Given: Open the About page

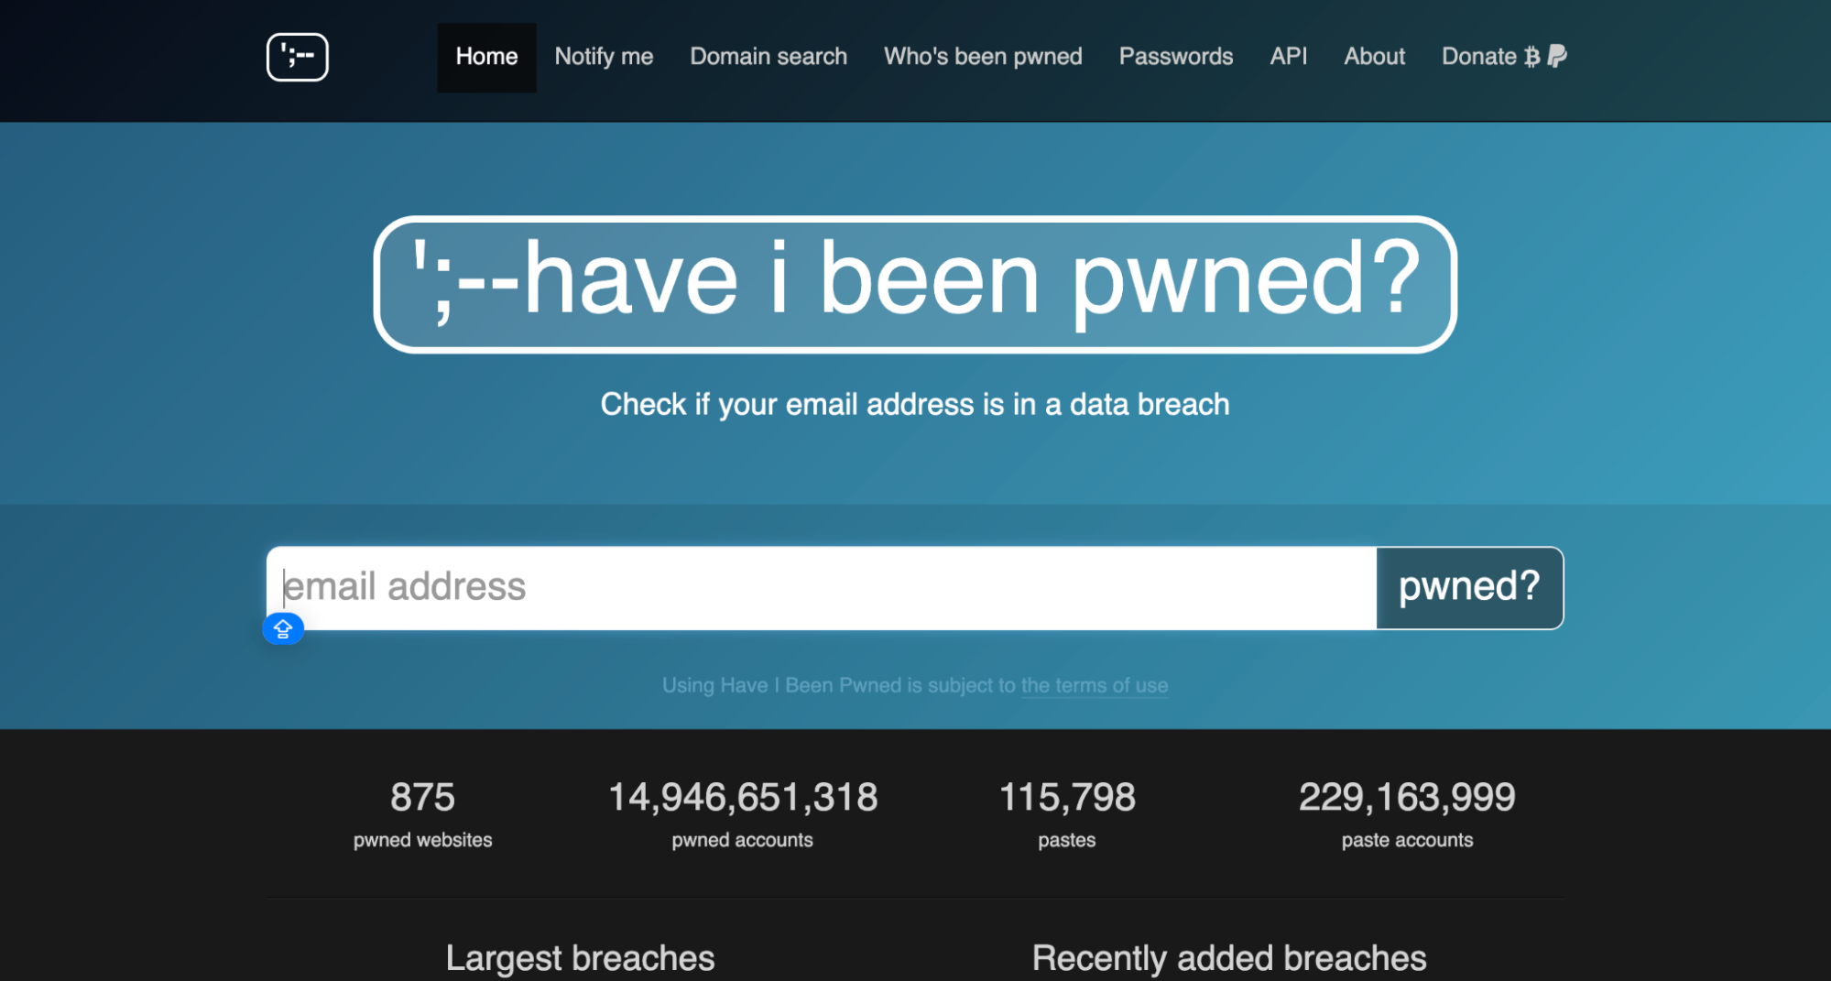Looking at the screenshot, I should pos(1373,57).
